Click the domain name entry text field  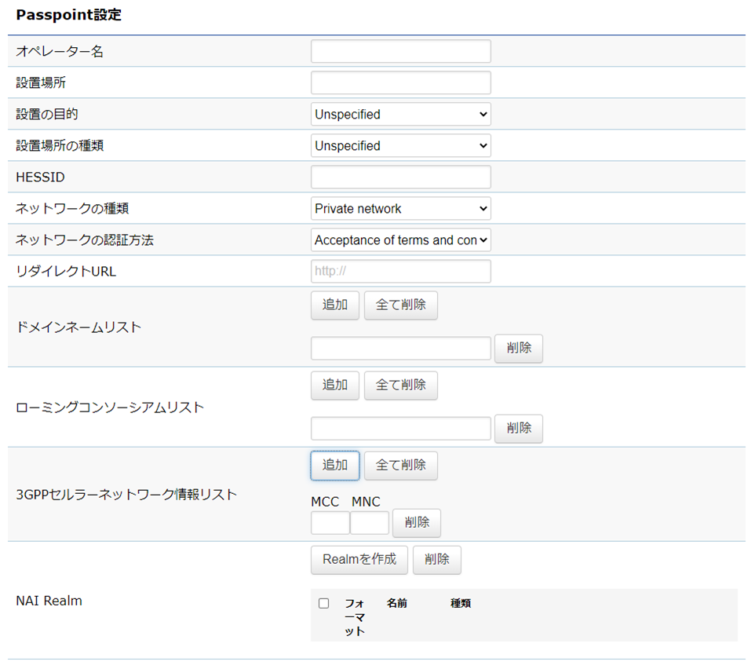[400, 349]
